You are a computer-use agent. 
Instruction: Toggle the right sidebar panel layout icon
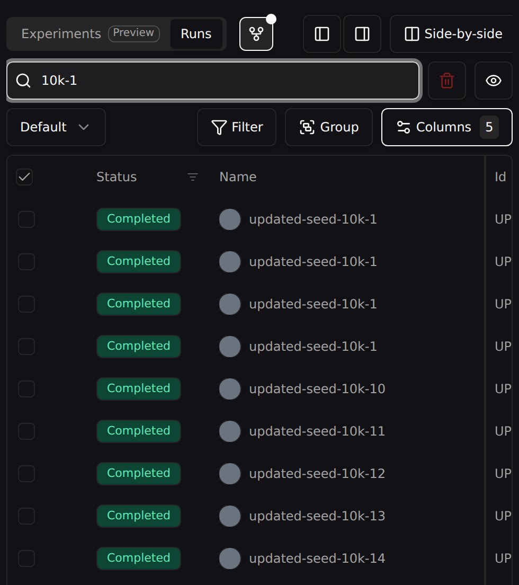coord(362,34)
